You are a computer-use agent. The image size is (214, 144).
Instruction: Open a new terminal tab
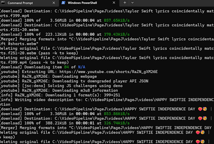(x=125, y=3)
